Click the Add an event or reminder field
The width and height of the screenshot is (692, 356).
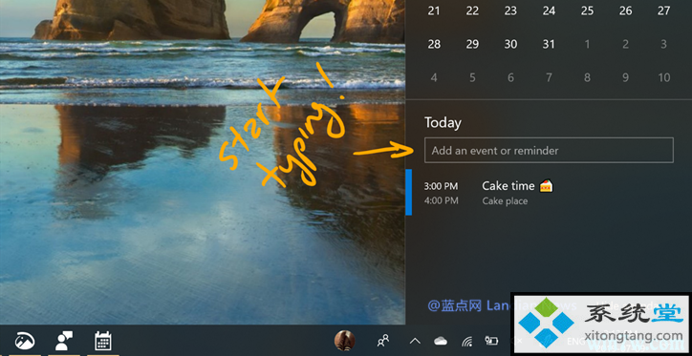click(x=549, y=150)
